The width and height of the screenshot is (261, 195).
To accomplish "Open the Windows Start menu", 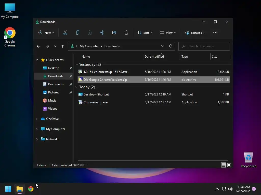I will pos(8,189).
